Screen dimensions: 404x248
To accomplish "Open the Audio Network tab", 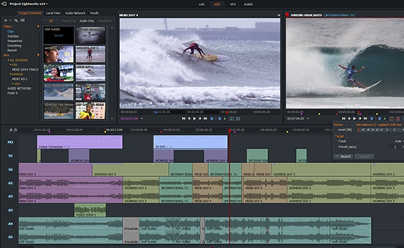I will pyautogui.click(x=75, y=13).
